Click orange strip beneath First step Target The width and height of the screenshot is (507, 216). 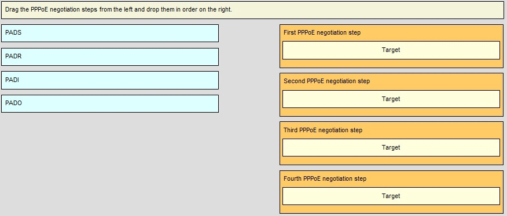pyautogui.click(x=391, y=64)
